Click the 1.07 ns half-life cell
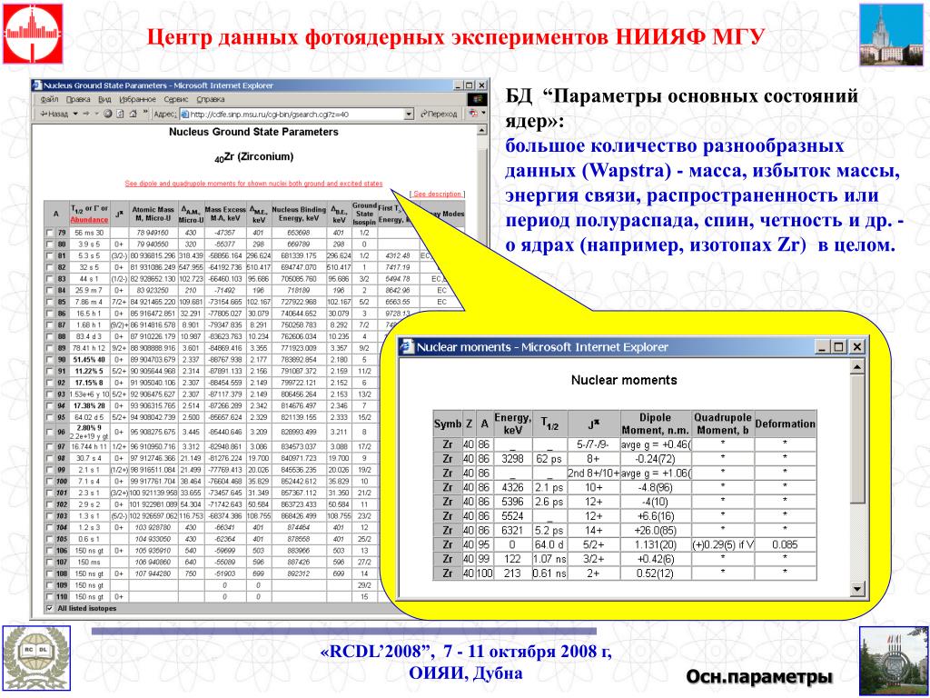930x698 pixels. click(549, 559)
